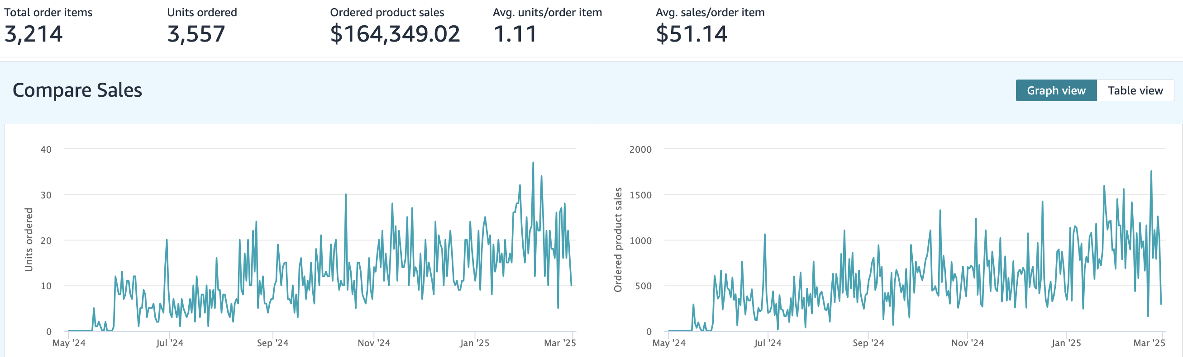Click the 2000 gridline label on sales chart
The image size is (1183, 357).
pyautogui.click(x=640, y=150)
